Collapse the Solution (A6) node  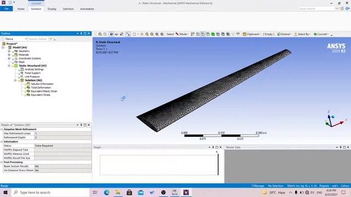15,80
